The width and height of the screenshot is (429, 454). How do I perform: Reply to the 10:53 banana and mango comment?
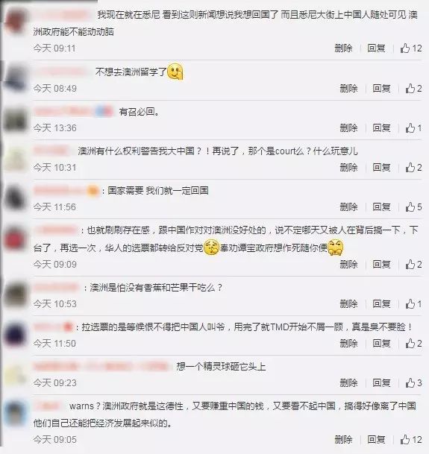coord(381,303)
